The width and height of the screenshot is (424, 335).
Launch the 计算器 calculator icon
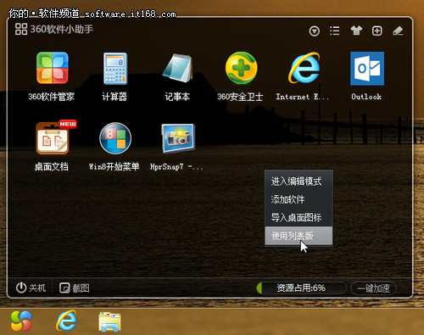[x=115, y=69]
